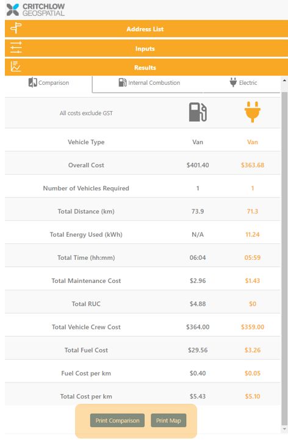The width and height of the screenshot is (288, 441).
Task: Expand the Inputs section
Action: (x=146, y=48)
